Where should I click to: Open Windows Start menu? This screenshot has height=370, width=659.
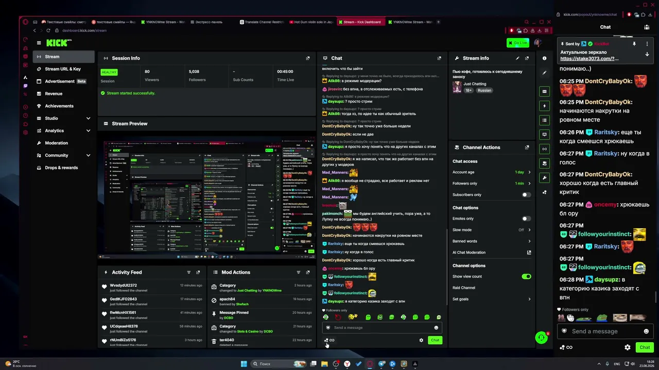click(244, 364)
